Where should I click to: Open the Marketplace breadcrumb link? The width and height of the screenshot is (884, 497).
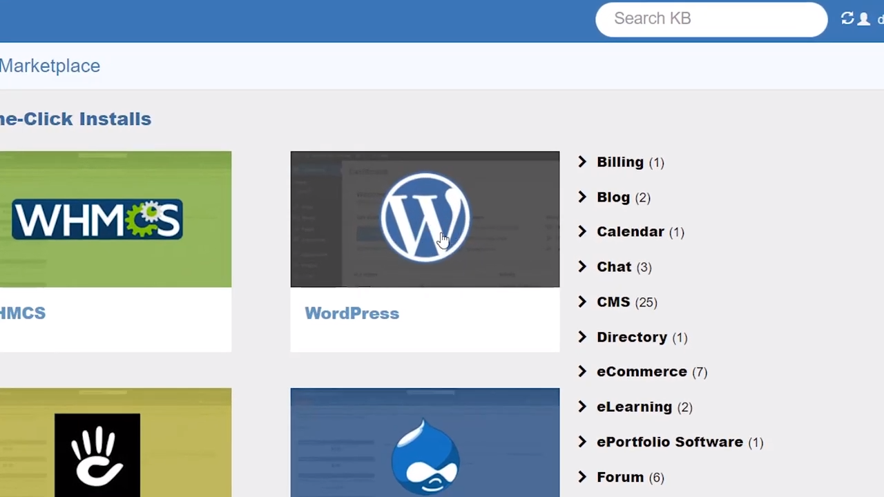50,66
